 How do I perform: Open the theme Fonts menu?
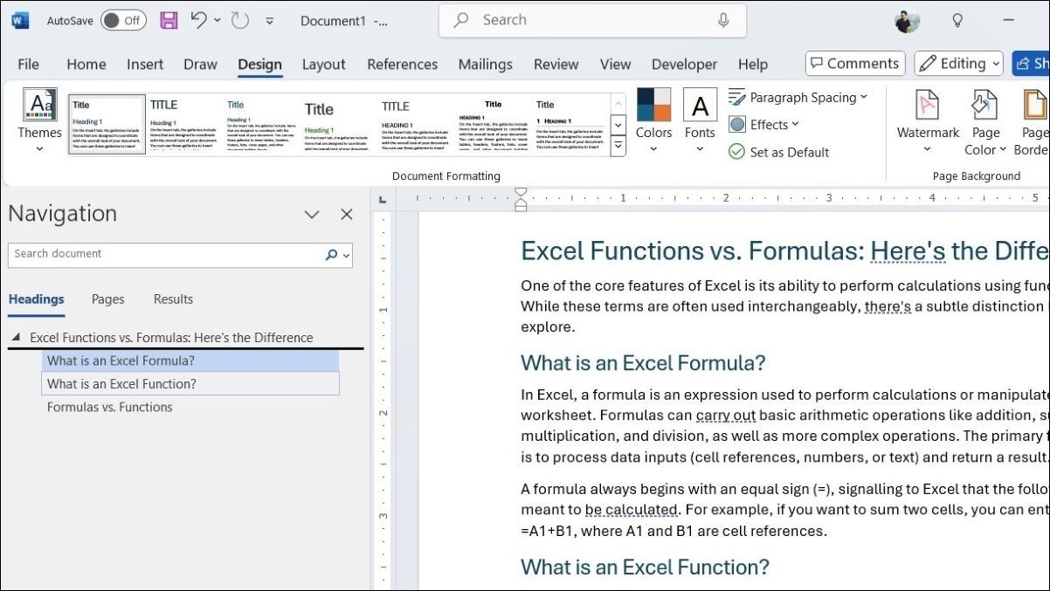click(x=700, y=120)
